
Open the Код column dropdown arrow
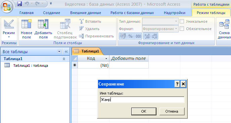point(106,58)
